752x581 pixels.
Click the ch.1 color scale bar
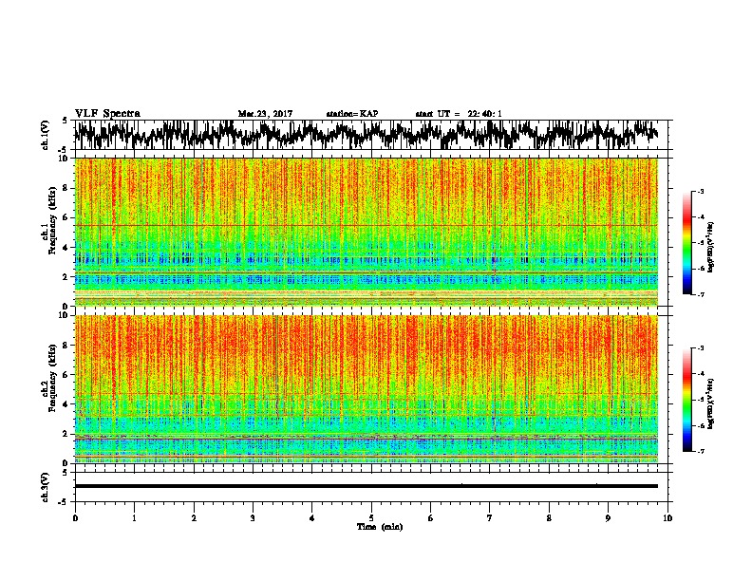pyautogui.click(x=687, y=243)
